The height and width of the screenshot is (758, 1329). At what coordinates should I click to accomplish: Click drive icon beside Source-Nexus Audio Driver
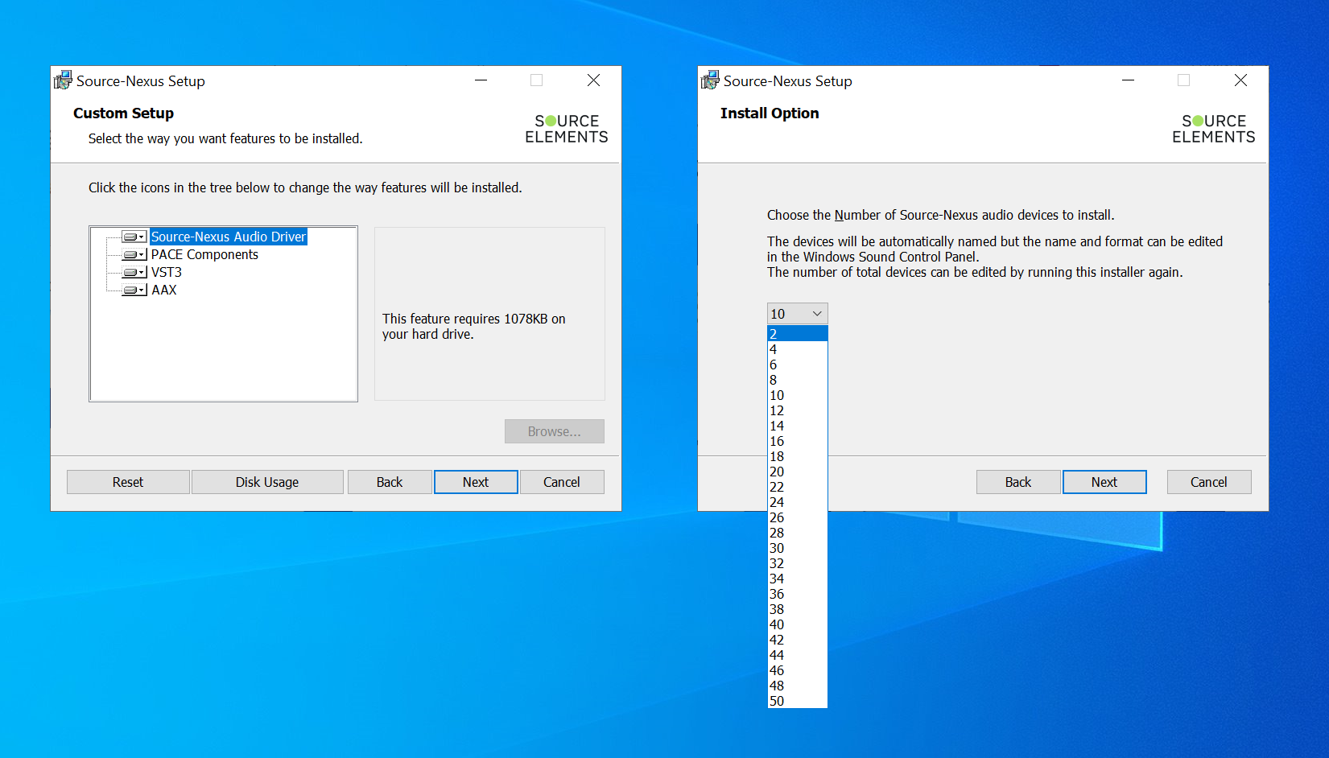134,237
